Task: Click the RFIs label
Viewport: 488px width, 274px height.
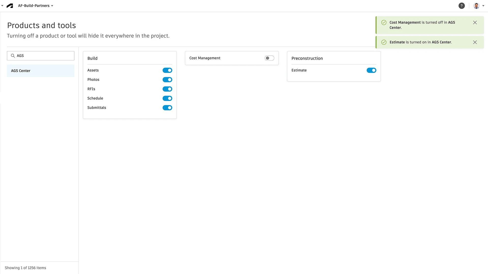Action: (91, 89)
